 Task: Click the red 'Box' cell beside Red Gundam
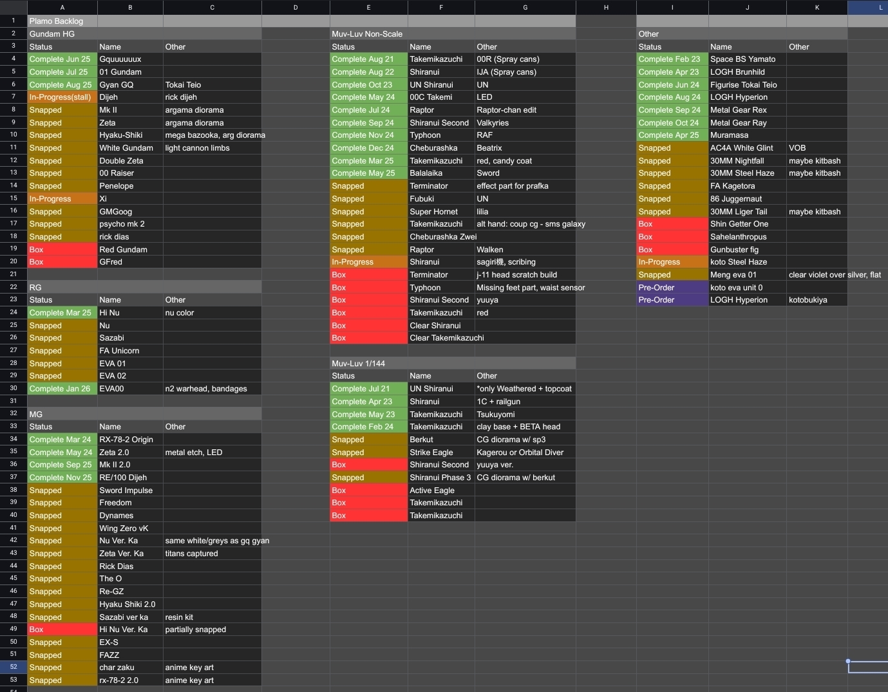click(x=62, y=249)
